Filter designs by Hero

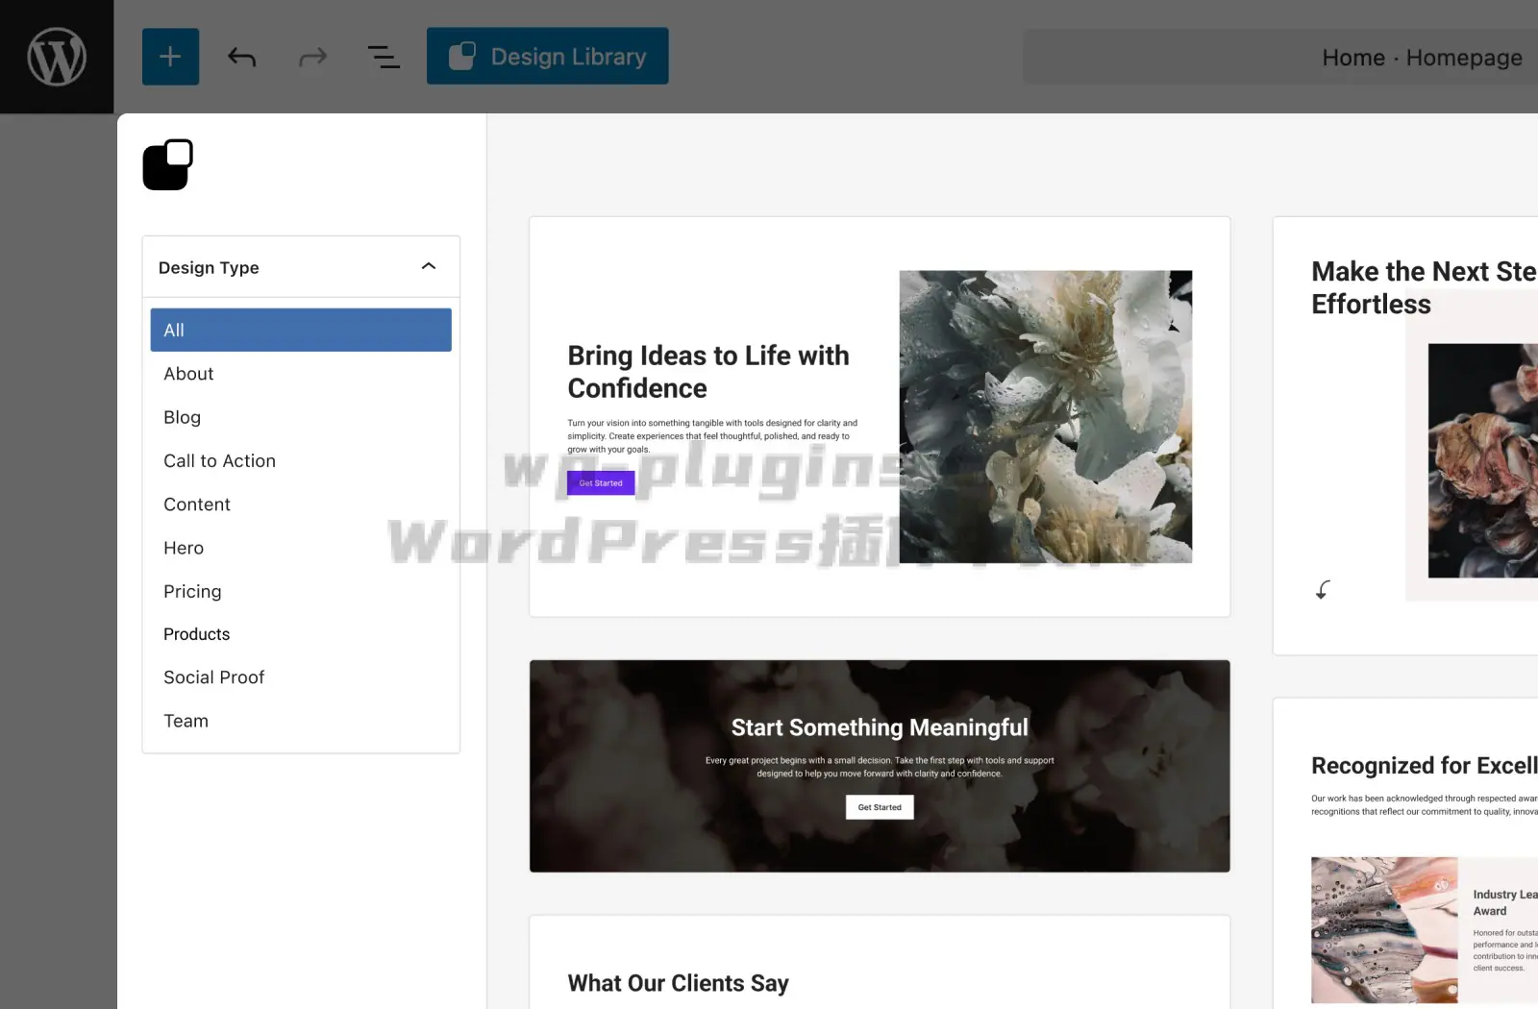coord(301,548)
